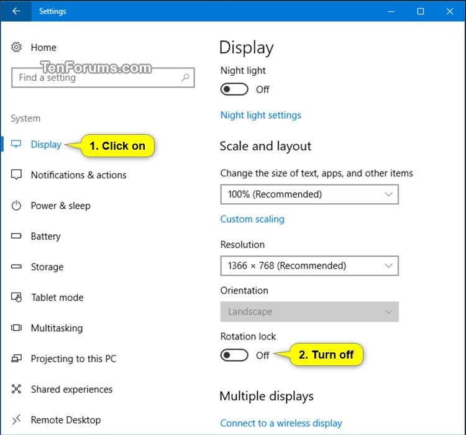Image resolution: width=466 pixels, height=435 pixels.
Task: Click the Tablet mode icon
Action: [x=17, y=298]
